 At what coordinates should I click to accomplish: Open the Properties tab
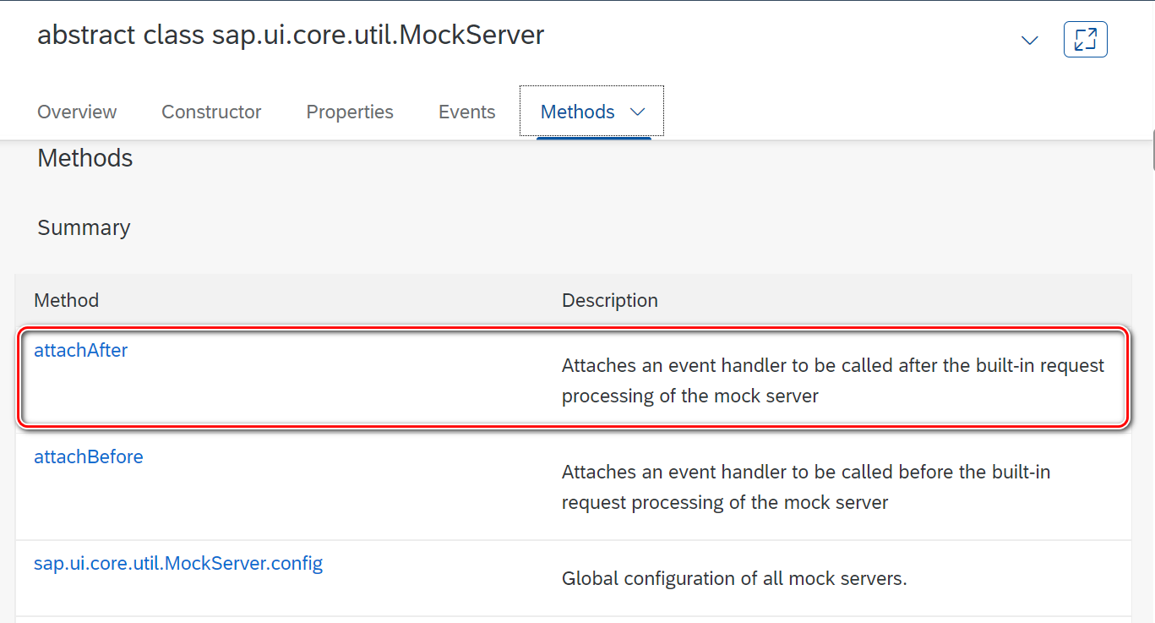coord(350,112)
